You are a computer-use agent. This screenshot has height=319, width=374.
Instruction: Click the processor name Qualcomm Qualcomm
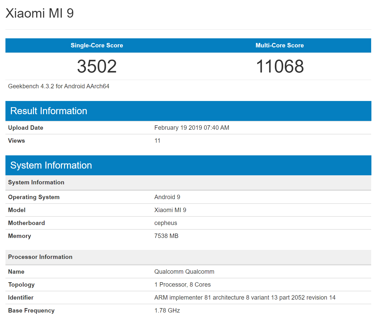point(184,272)
